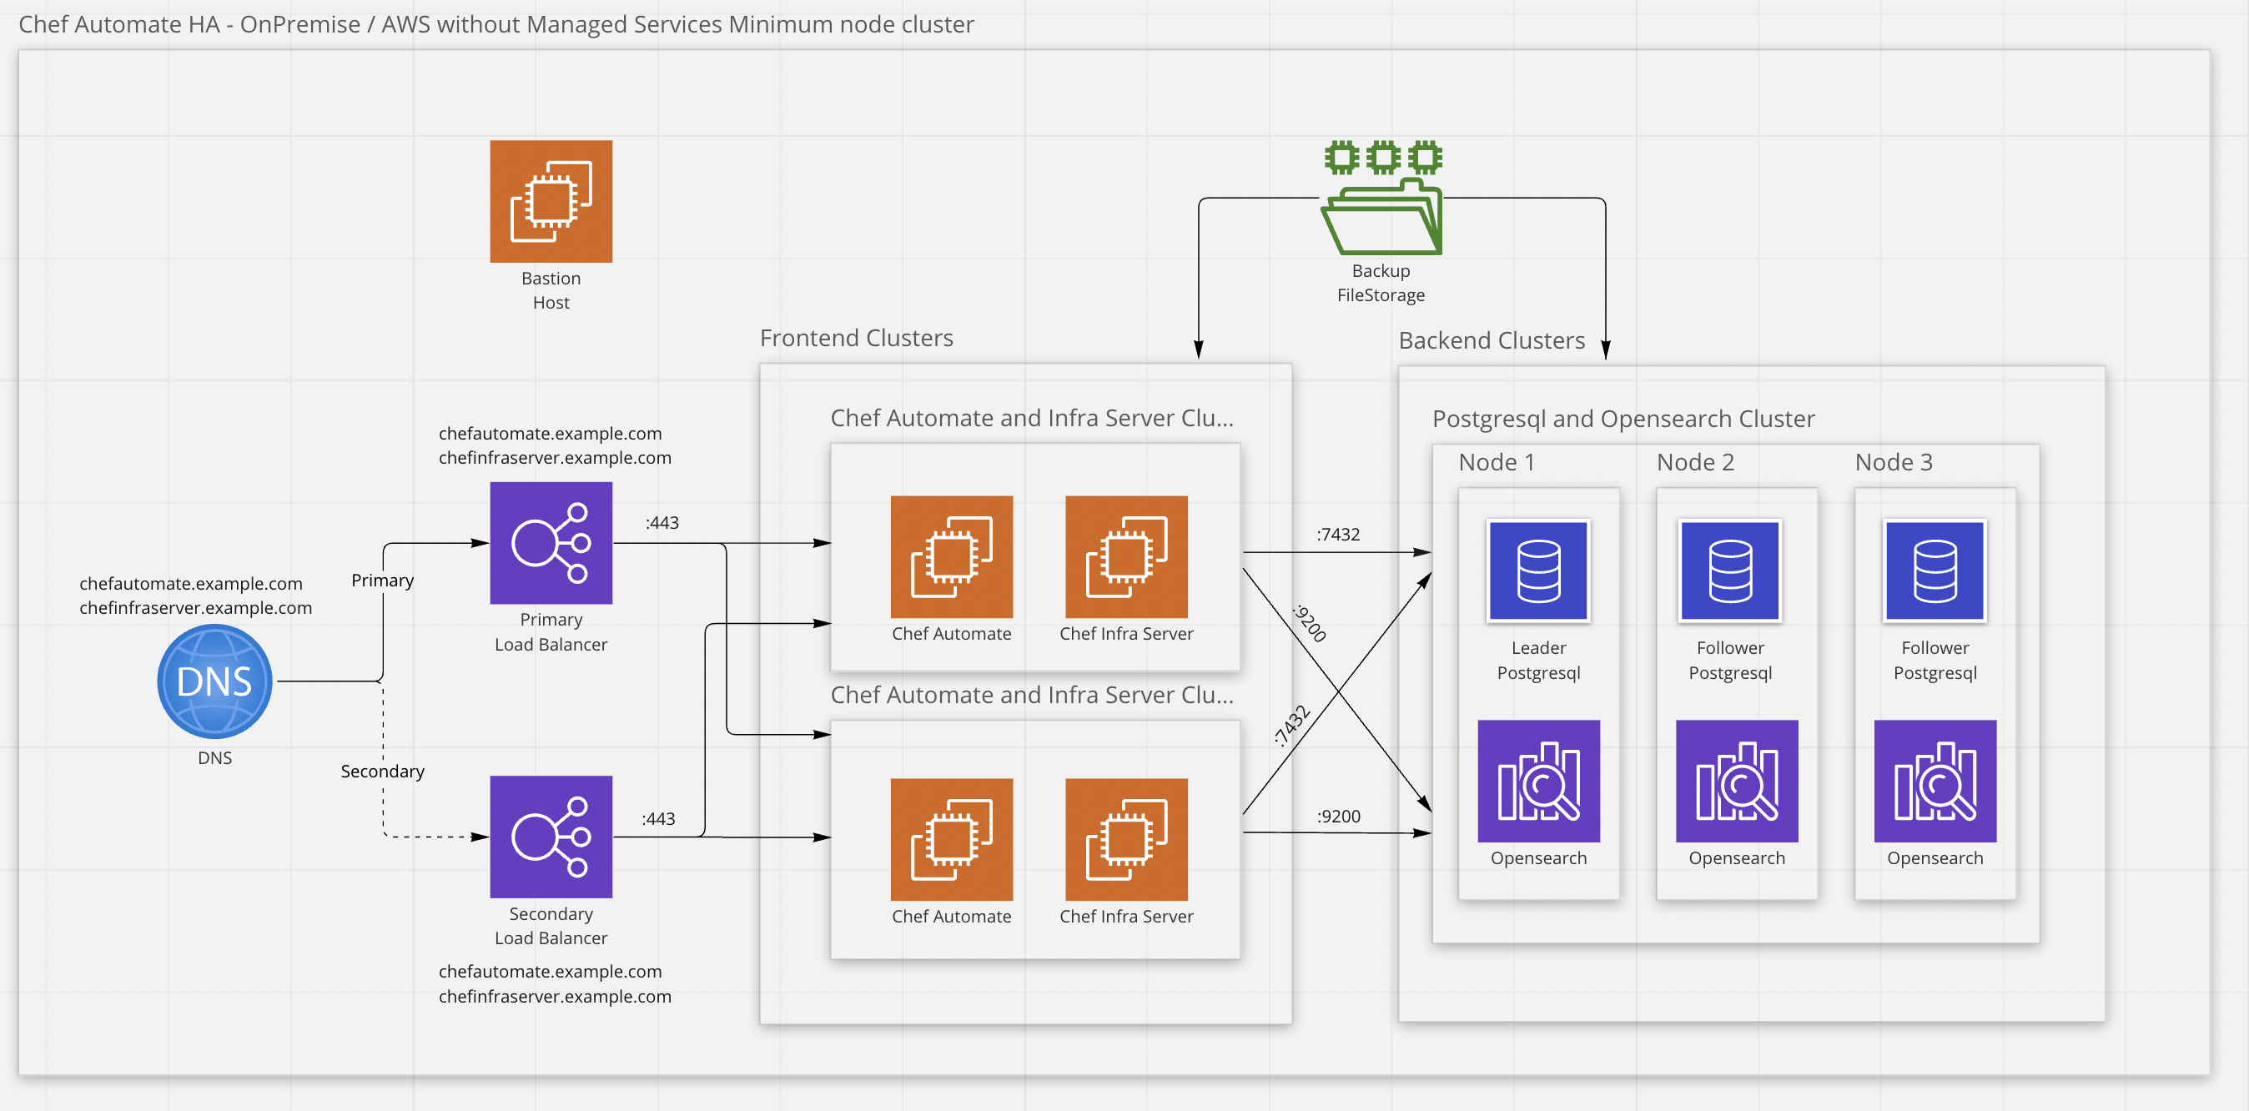Select the Node 2 Opensearch caption

coord(1737,858)
